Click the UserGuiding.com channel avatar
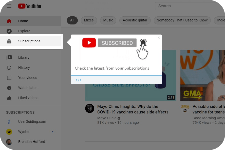 9,122
